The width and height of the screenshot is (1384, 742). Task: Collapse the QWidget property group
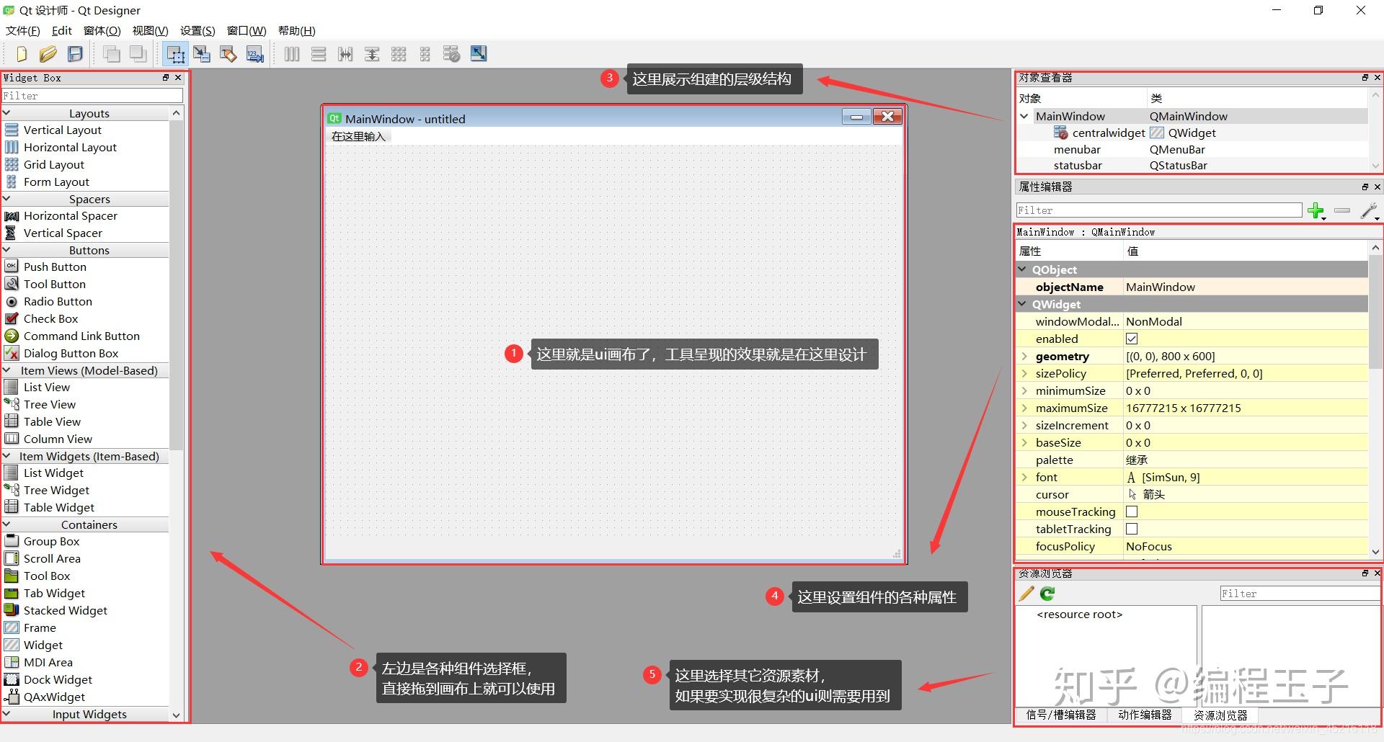[1023, 304]
